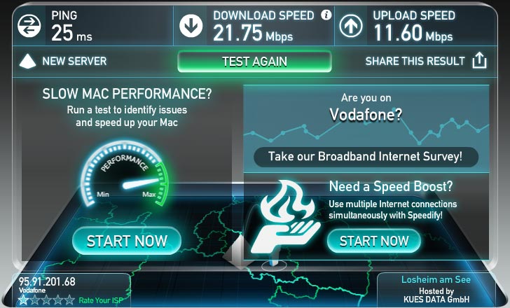Click the share arrow icon
This screenshot has width=510, height=308.
[479, 61]
